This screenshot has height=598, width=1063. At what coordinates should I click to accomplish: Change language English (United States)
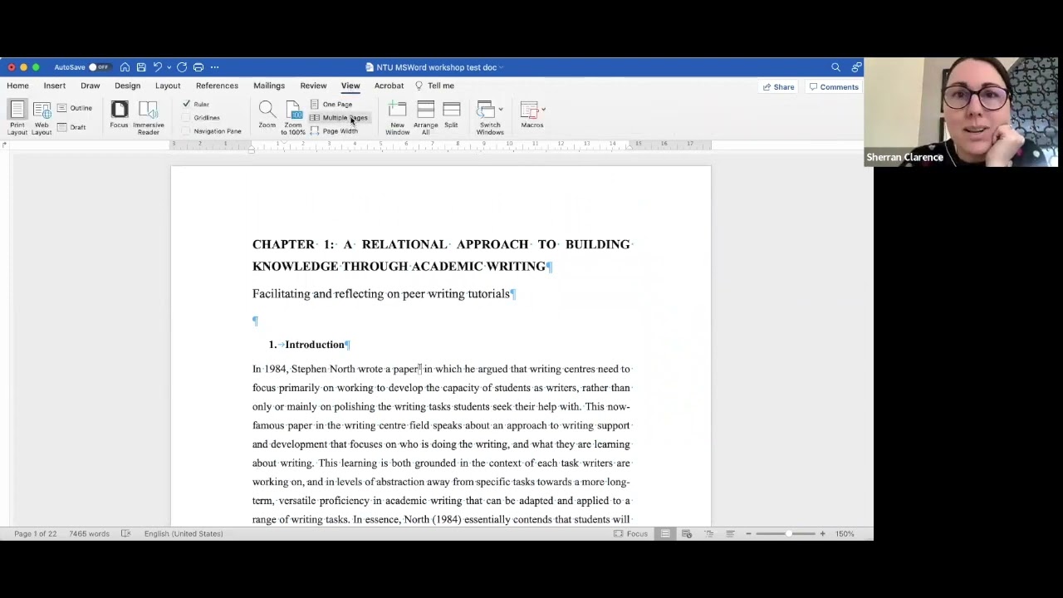[x=184, y=534]
